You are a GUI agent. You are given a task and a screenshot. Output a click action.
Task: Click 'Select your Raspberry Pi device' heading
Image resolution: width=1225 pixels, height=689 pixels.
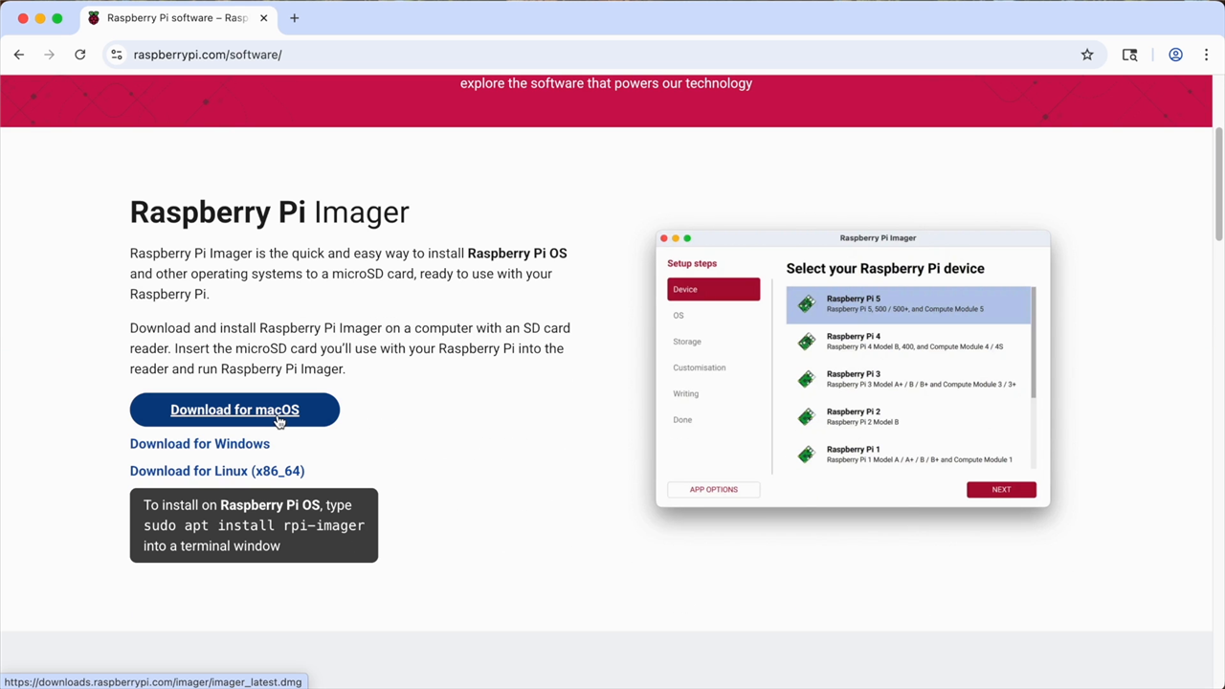click(885, 268)
